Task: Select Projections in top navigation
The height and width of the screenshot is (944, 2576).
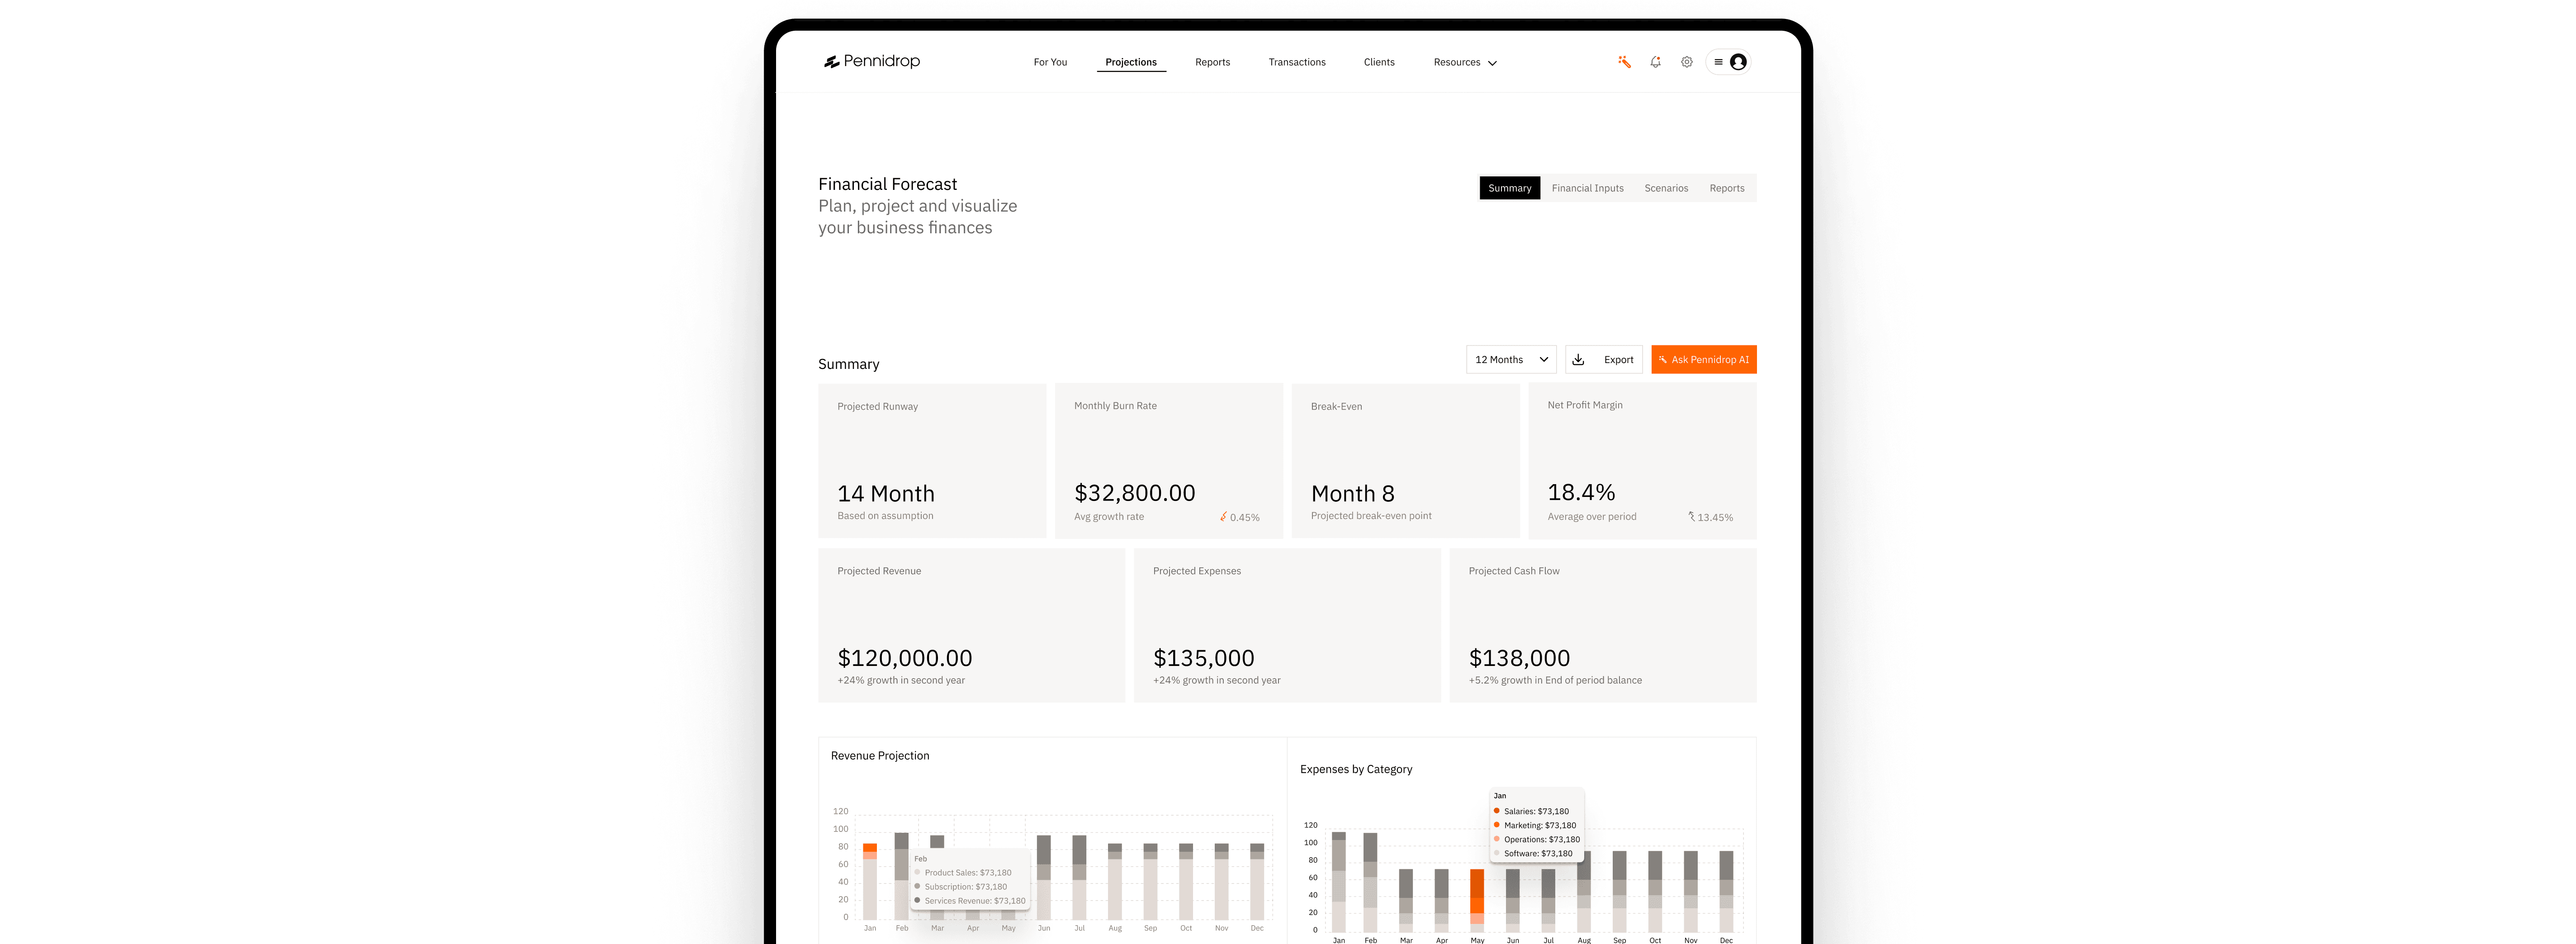Action: [x=1130, y=62]
